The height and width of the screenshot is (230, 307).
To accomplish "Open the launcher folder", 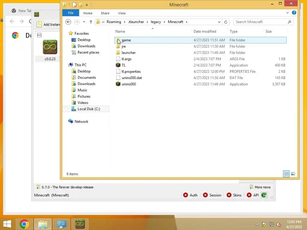I will [128, 53].
